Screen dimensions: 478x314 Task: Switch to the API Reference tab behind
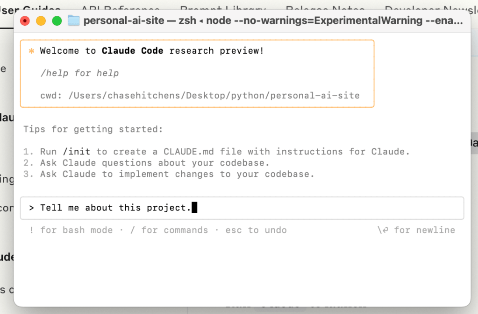(x=120, y=7)
